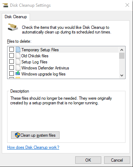Click the Disk Cleanup title bar drive icon

[x=5, y=5]
